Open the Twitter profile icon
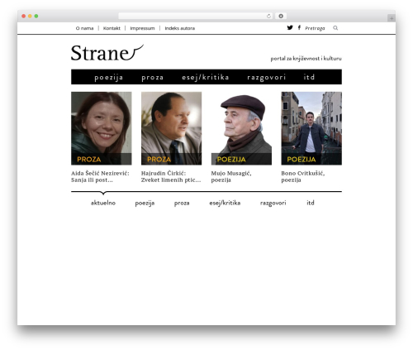The height and width of the screenshot is (350, 413). [290, 27]
